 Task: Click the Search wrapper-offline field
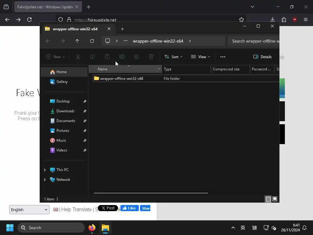click(254, 41)
